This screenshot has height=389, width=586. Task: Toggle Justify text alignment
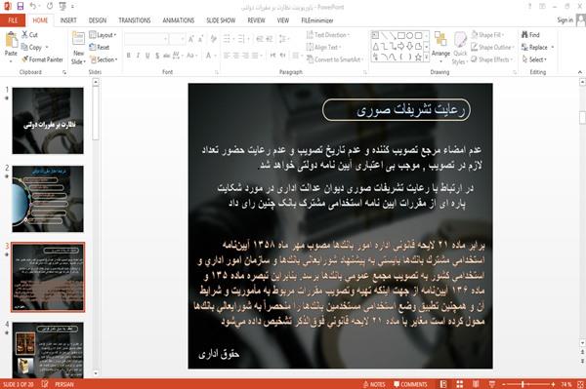tap(255, 56)
